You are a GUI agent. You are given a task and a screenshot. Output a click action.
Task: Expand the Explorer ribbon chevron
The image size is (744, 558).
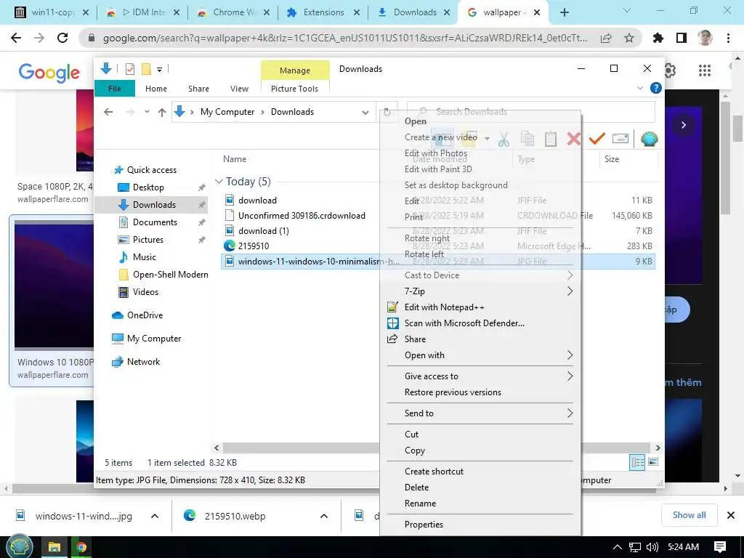[x=639, y=88]
